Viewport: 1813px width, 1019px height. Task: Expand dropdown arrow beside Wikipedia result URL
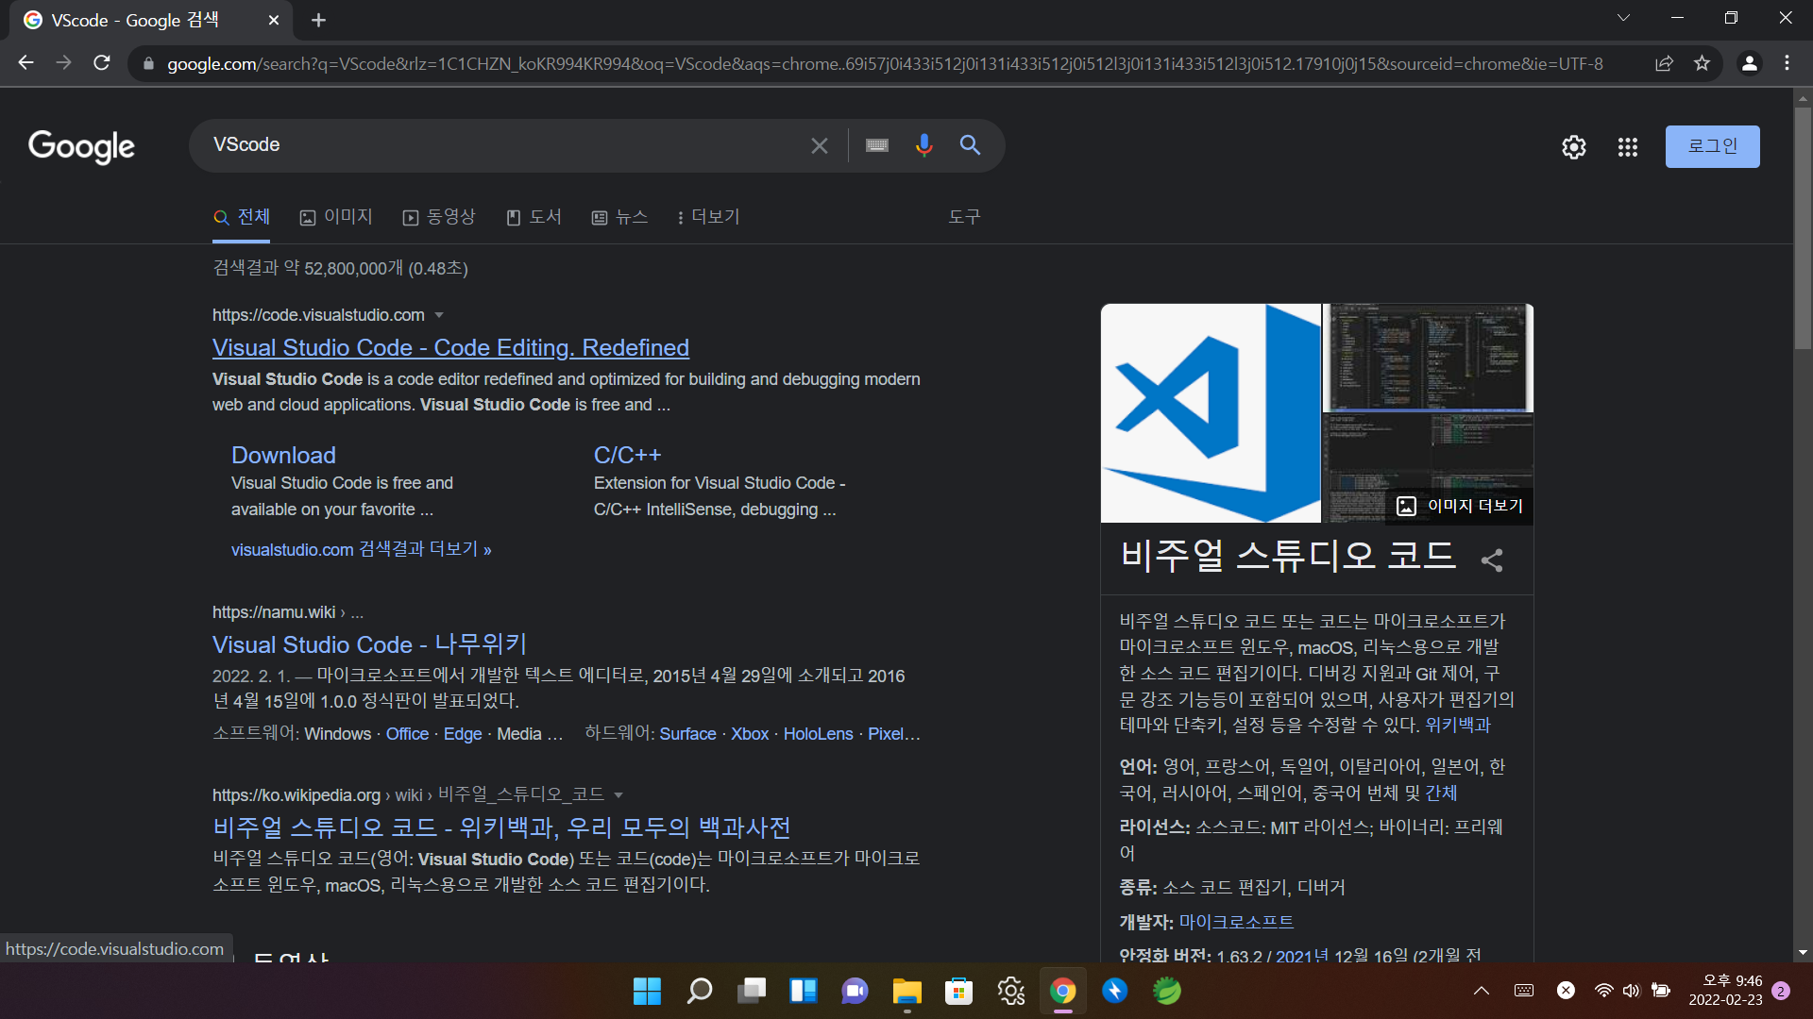tap(618, 795)
